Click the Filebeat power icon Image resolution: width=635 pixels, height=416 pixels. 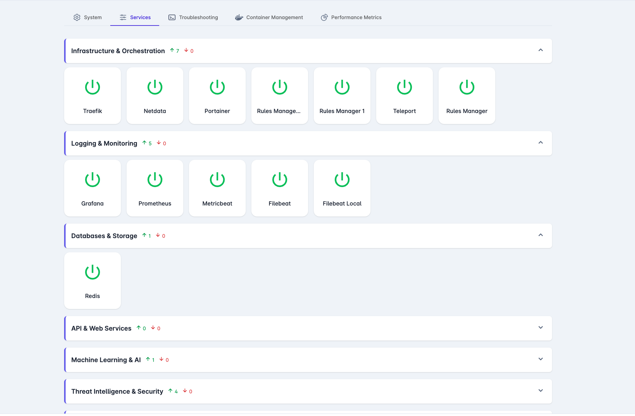(x=280, y=180)
